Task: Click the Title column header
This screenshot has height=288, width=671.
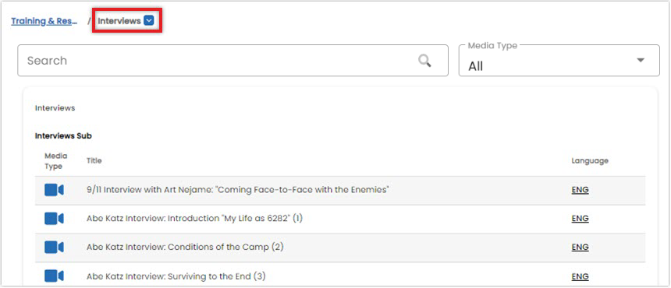Action: click(x=94, y=161)
